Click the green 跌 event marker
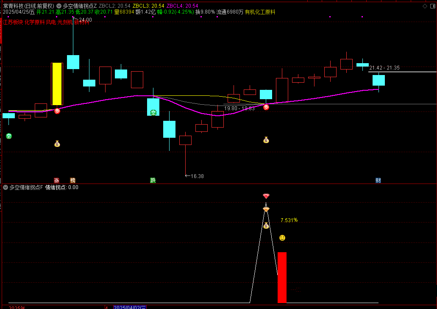The height and width of the screenshot is (309, 437). click(153, 180)
